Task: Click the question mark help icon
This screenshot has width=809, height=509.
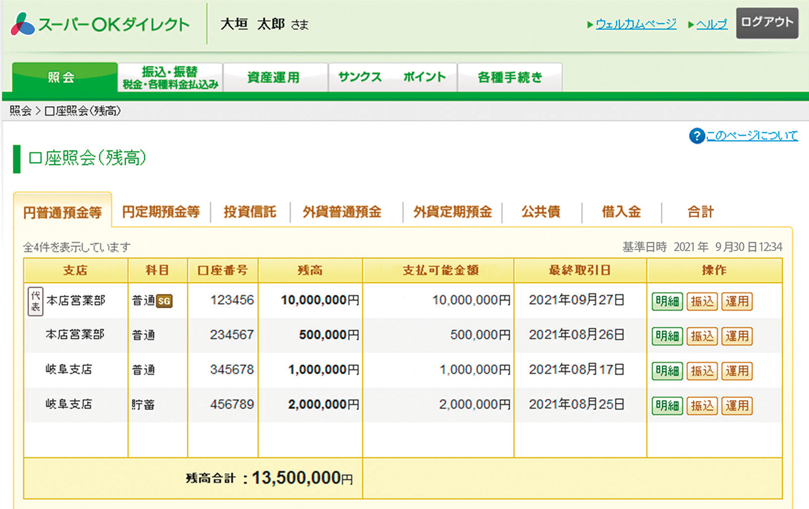Action: (x=696, y=136)
